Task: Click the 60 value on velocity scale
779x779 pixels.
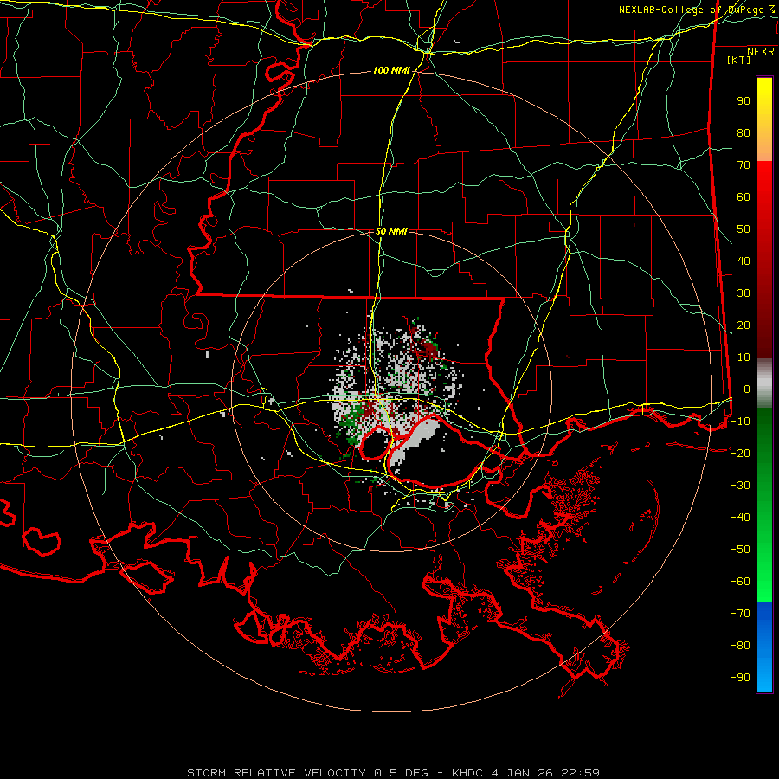Action: coord(744,197)
